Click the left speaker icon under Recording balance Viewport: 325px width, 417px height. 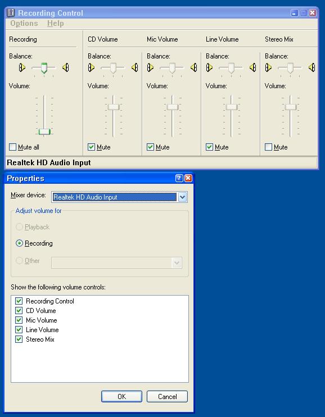tap(22, 67)
